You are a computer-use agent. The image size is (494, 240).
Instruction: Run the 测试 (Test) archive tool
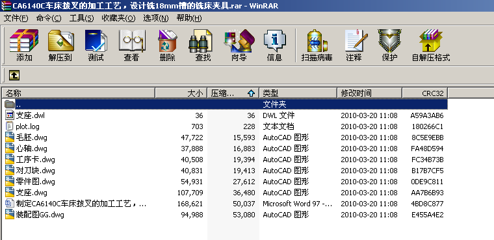tap(96, 41)
